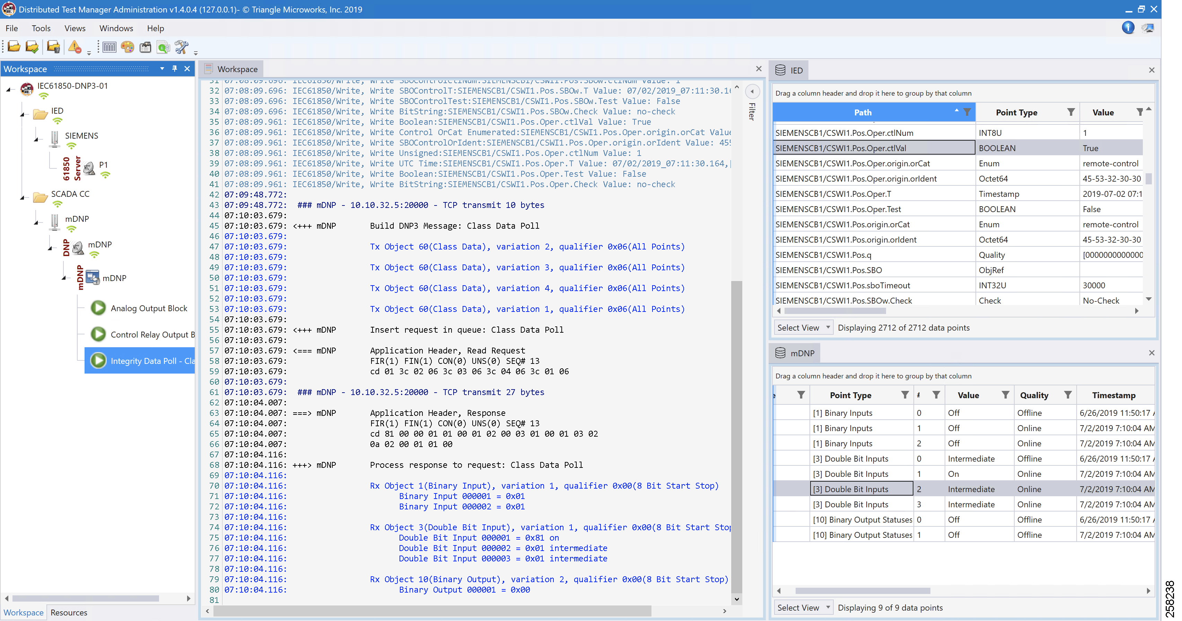
Task: Pin the Workspace panel with pushpin icon
Action: pyautogui.click(x=174, y=68)
